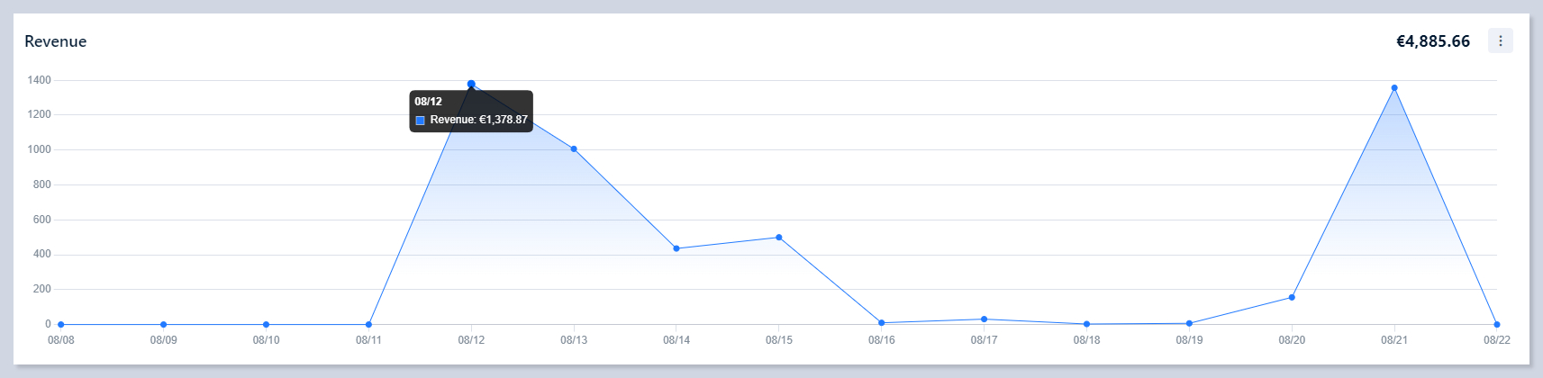The width and height of the screenshot is (1543, 378).
Task: Click the blue Revenue swatch in tooltip
Action: tap(420, 120)
